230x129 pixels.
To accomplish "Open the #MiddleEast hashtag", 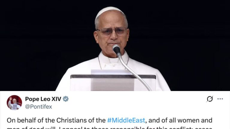I will tap(126, 120).
